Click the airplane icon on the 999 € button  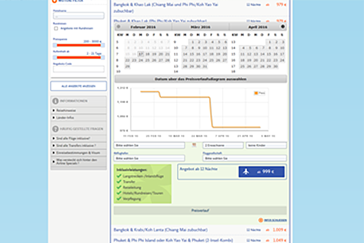246,172
